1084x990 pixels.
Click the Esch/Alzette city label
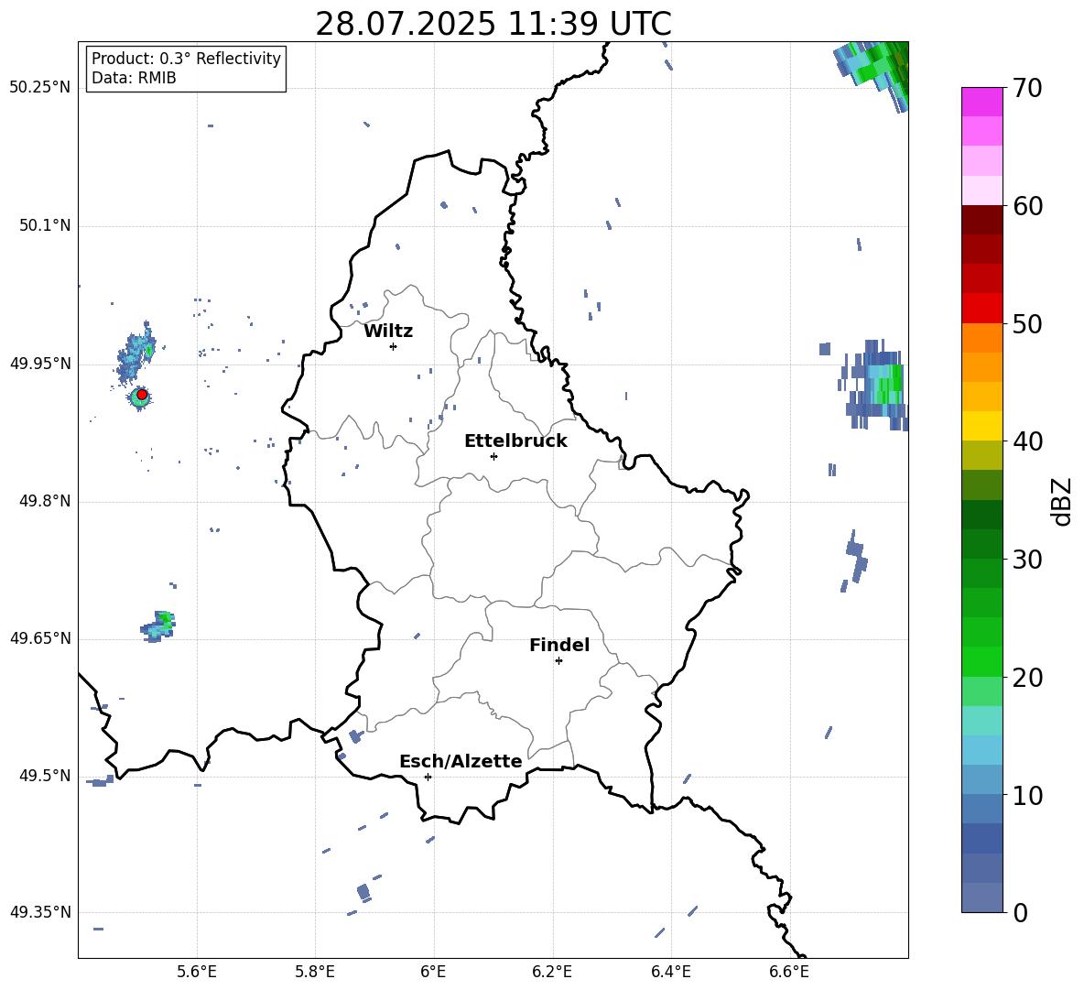[461, 762]
